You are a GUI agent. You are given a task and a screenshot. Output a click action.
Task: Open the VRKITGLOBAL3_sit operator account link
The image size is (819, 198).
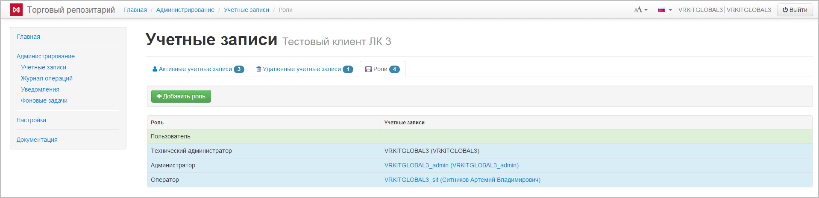[x=462, y=180]
